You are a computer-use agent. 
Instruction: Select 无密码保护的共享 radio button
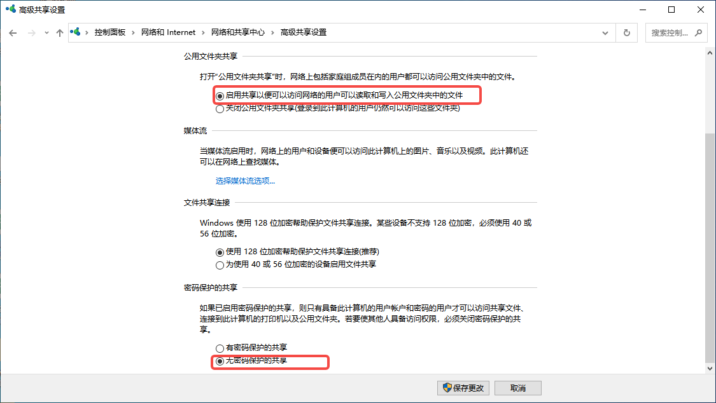point(220,361)
